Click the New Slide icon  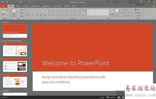click(x=14, y=11)
